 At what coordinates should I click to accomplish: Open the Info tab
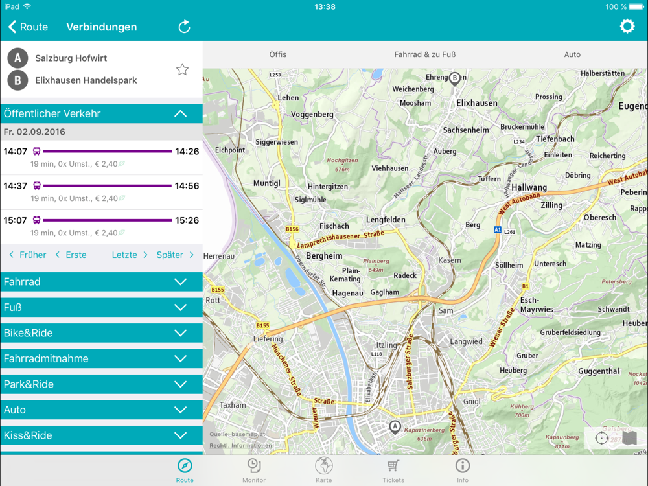coord(463,470)
